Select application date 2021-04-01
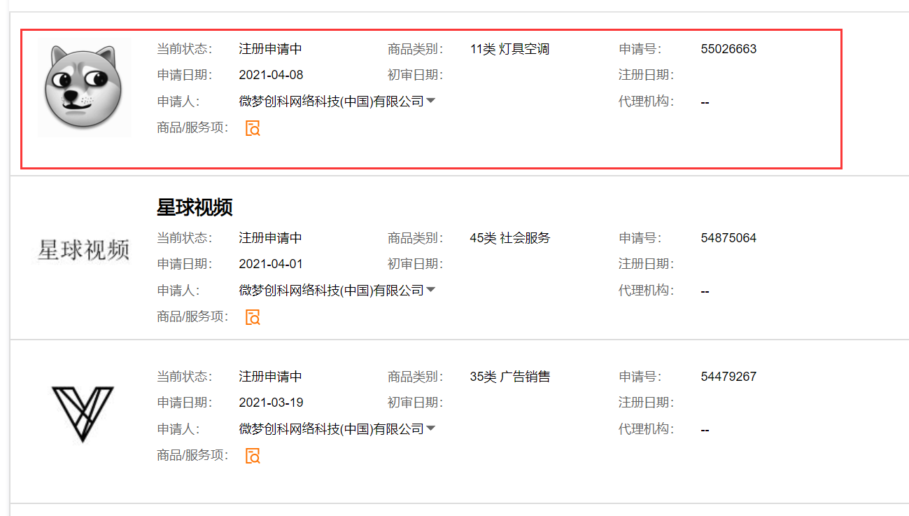This screenshot has width=909, height=516. [271, 264]
